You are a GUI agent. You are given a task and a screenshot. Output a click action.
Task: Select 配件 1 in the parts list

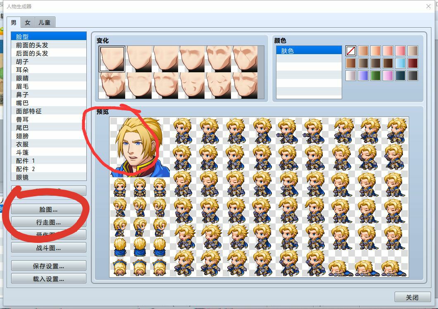pos(49,161)
